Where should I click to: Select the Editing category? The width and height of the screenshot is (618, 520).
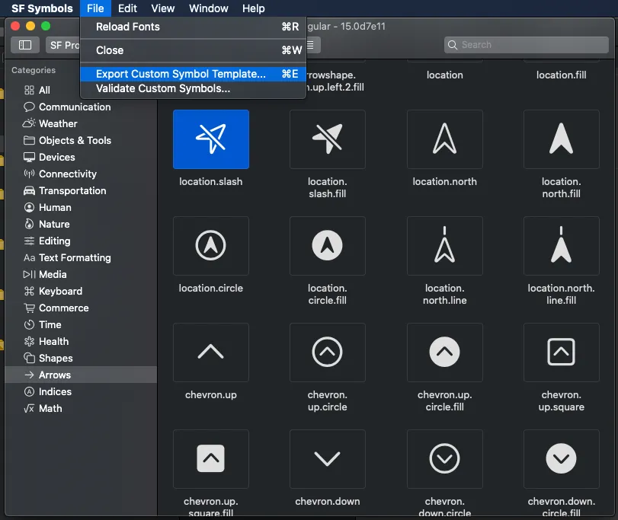[81, 241]
